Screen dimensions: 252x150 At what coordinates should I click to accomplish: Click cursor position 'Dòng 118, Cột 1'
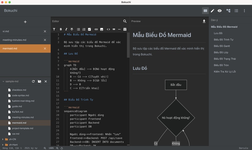(x=12, y=148)
